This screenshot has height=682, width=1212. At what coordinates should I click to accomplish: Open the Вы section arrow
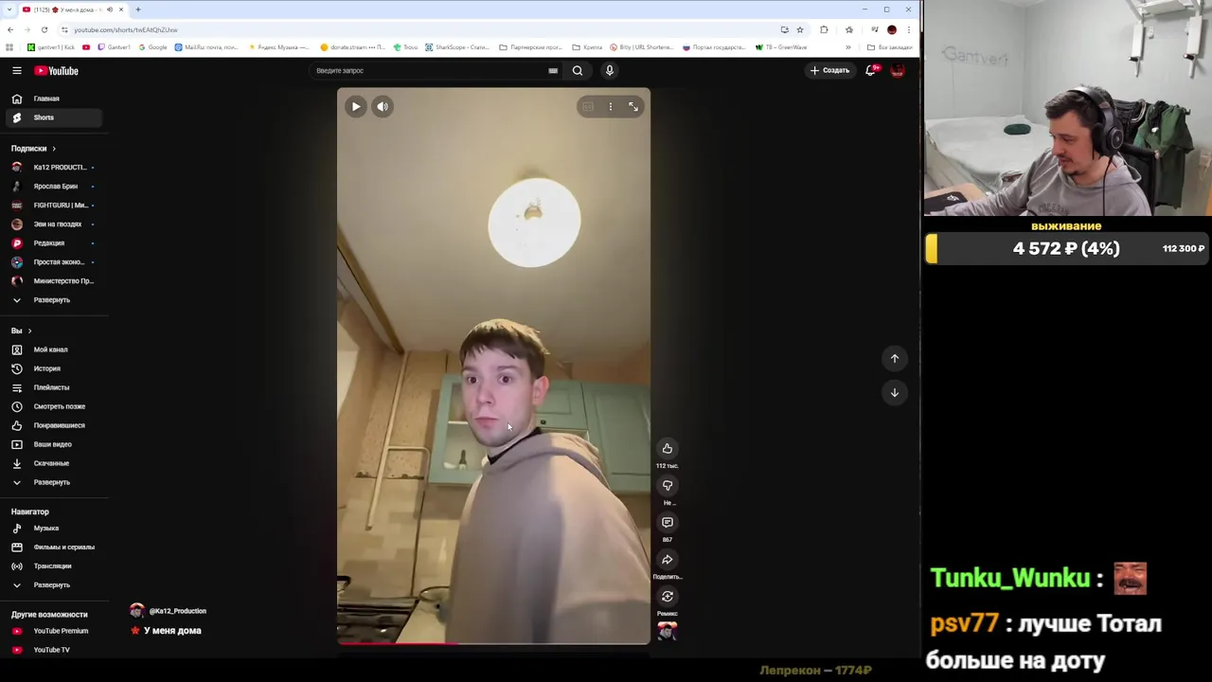[29, 331]
